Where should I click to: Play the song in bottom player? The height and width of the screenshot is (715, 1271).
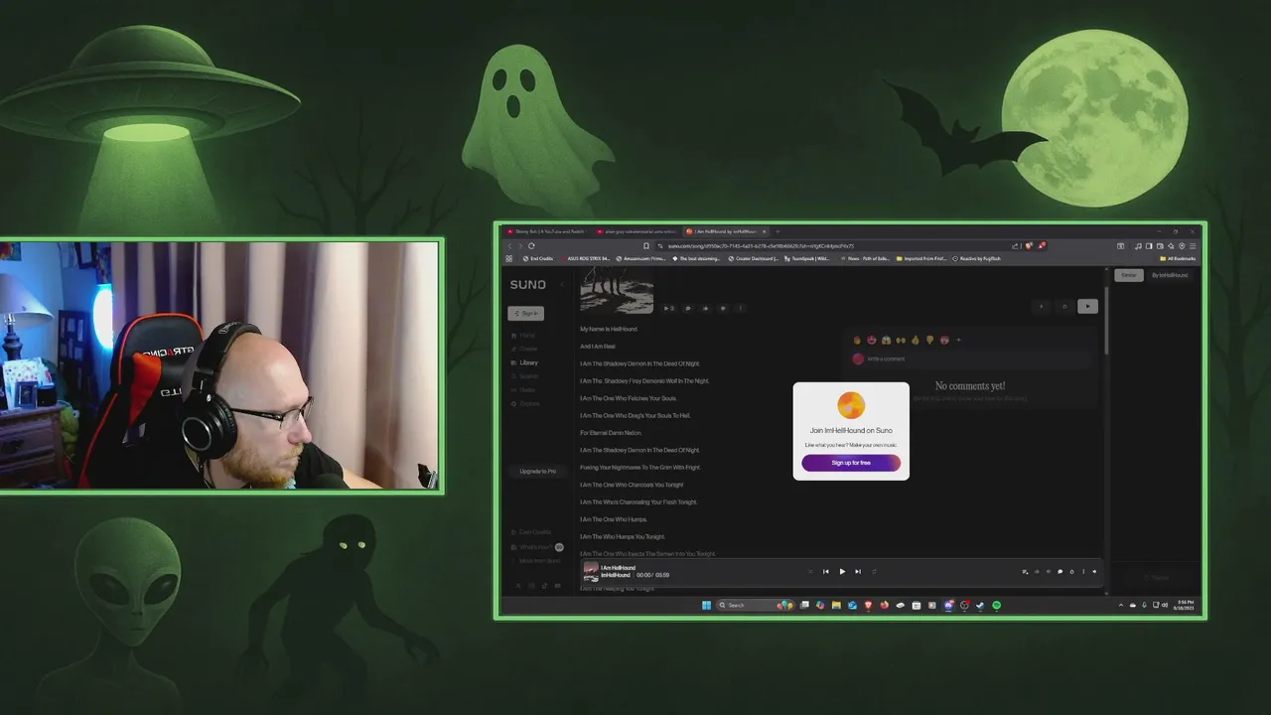pyautogui.click(x=842, y=571)
